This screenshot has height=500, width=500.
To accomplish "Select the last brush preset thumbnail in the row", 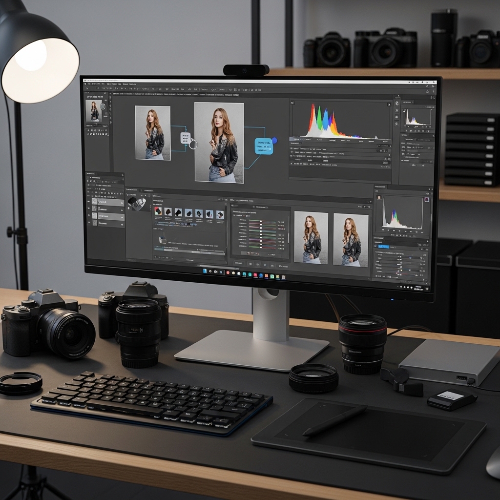I will 220,214.
